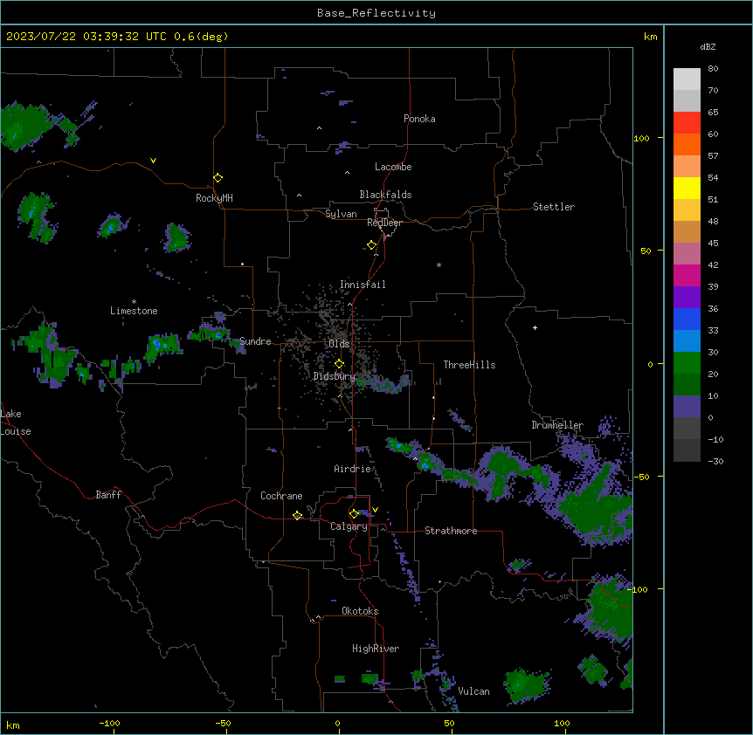Click the ThreeHills town label
The image size is (753, 735).
pyautogui.click(x=469, y=365)
